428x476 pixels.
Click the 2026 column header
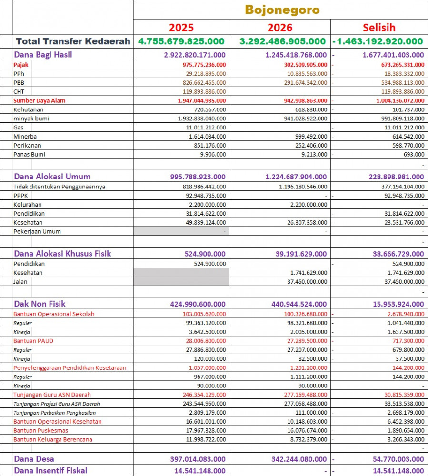click(280, 28)
